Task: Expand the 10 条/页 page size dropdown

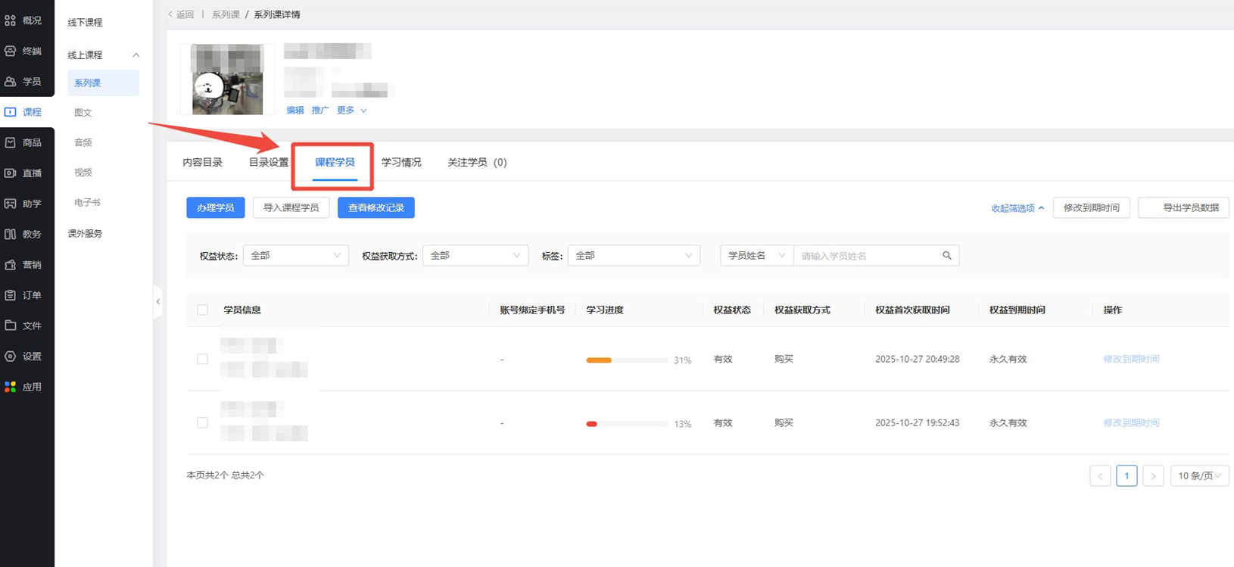Action: [x=1199, y=475]
